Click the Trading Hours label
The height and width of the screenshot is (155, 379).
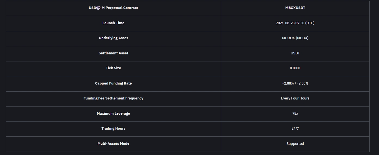(113, 129)
